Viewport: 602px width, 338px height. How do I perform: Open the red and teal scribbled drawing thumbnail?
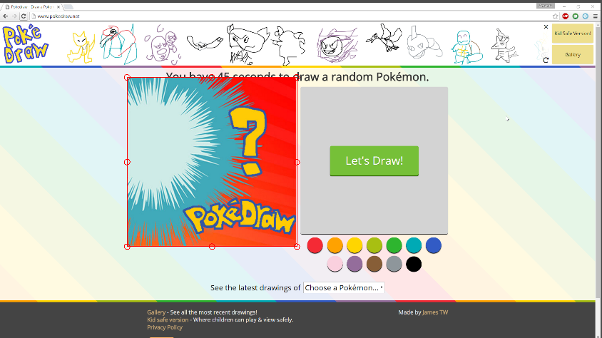pos(118,44)
